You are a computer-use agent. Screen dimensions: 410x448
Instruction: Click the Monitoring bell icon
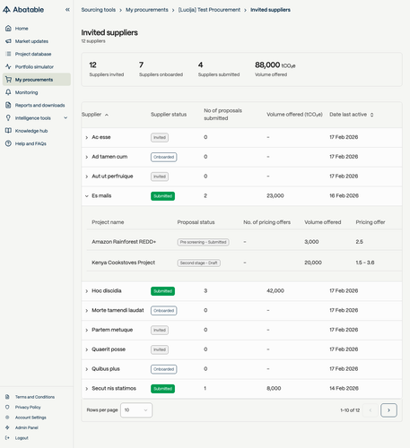pos(8,92)
